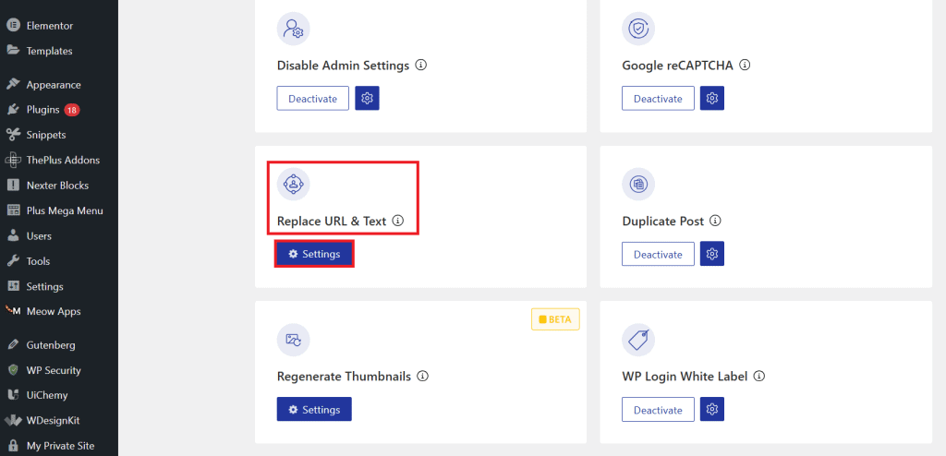Click the Users person icon
Image resolution: width=946 pixels, height=456 pixels.
click(x=13, y=235)
